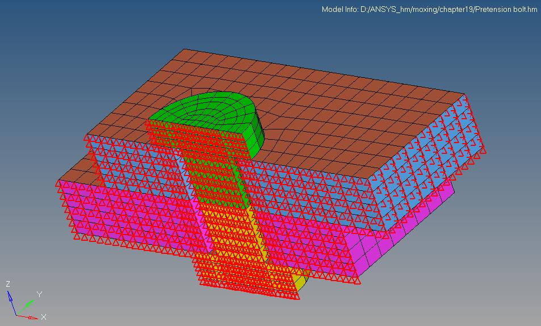The width and height of the screenshot is (541, 326).
Task: Click red constraint triangle at lower plate's left corner
Action: point(61,183)
